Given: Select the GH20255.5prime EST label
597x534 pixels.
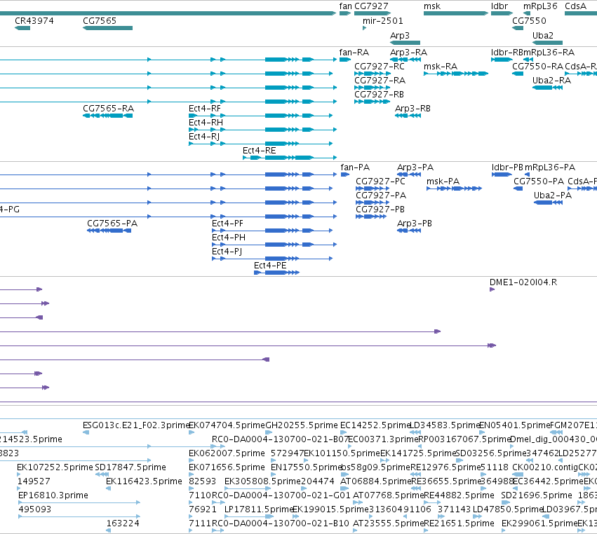Looking at the screenshot, I should click(302, 425).
